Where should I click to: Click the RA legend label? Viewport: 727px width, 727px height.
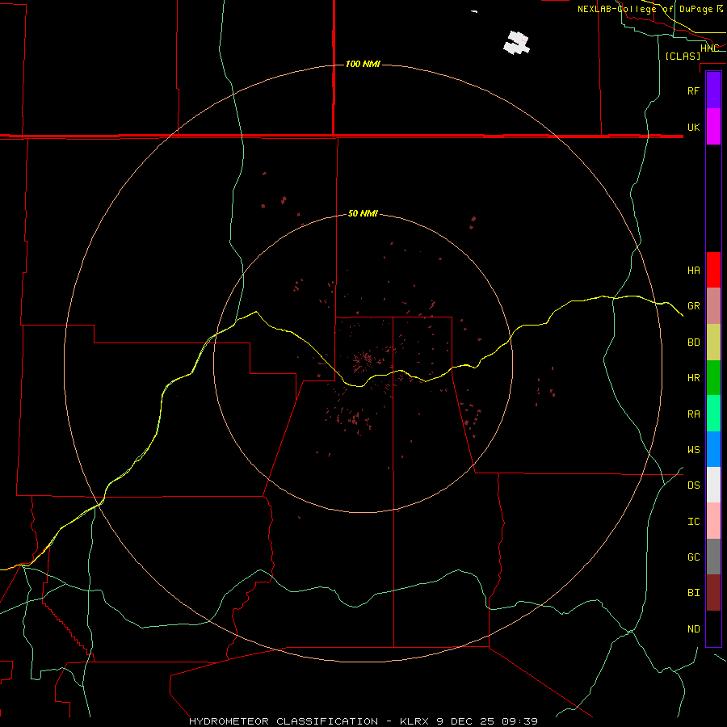(x=693, y=414)
